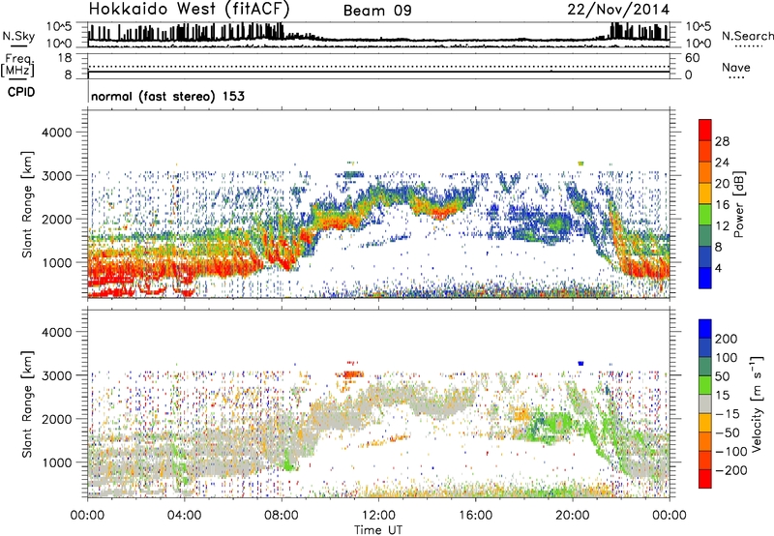Click the '4' label on Power colorbar
This screenshot has width=774, height=536.
718,268
